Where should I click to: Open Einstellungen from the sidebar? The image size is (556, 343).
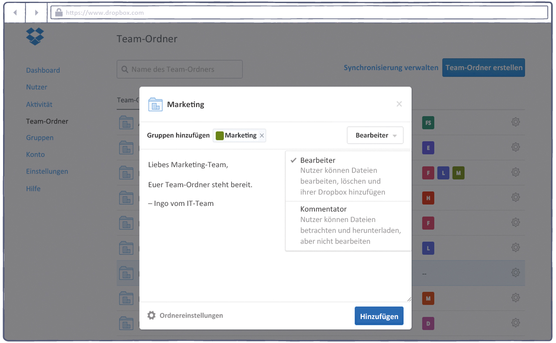click(47, 171)
